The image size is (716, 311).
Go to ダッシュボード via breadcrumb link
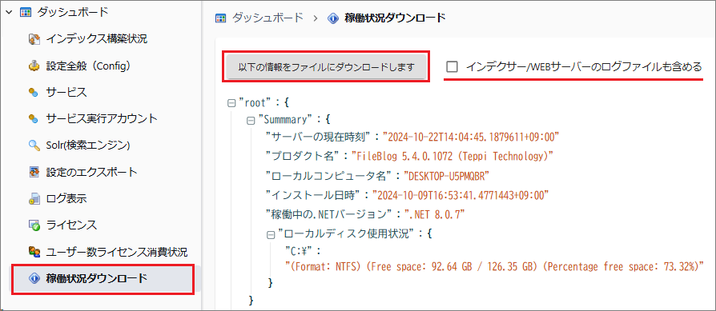click(267, 18)
